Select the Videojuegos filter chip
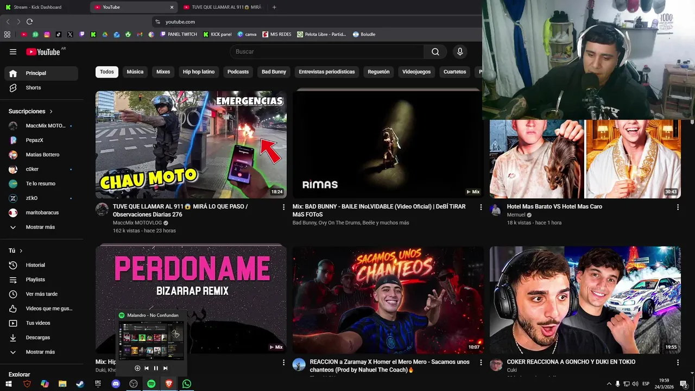 [x=416, y=72]
